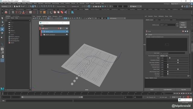The image size is (193, 109).
Task: Click the Select button at Attribute Editor bottom
Action: click(x=152, y=90)
